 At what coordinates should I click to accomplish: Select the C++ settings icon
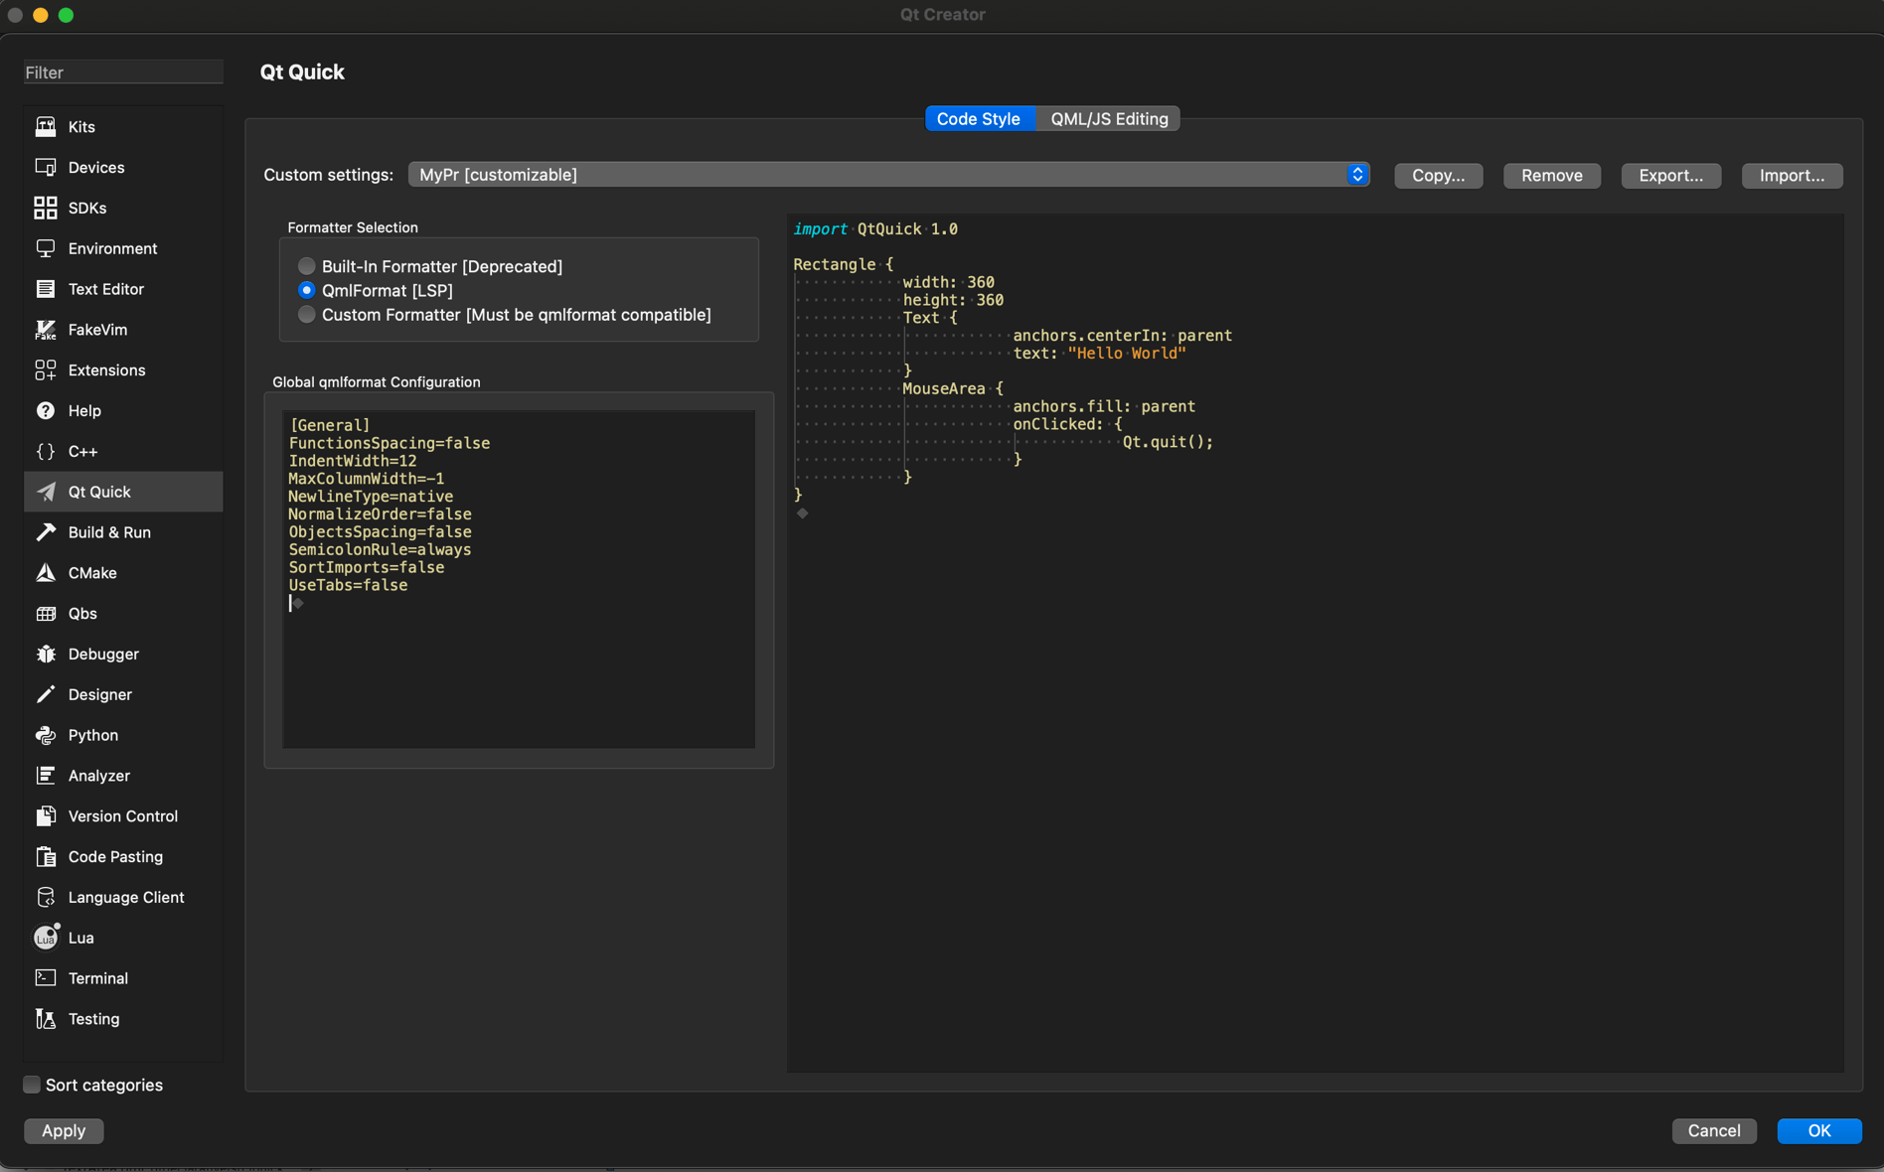pyautogui.click(x=45, y=451)
